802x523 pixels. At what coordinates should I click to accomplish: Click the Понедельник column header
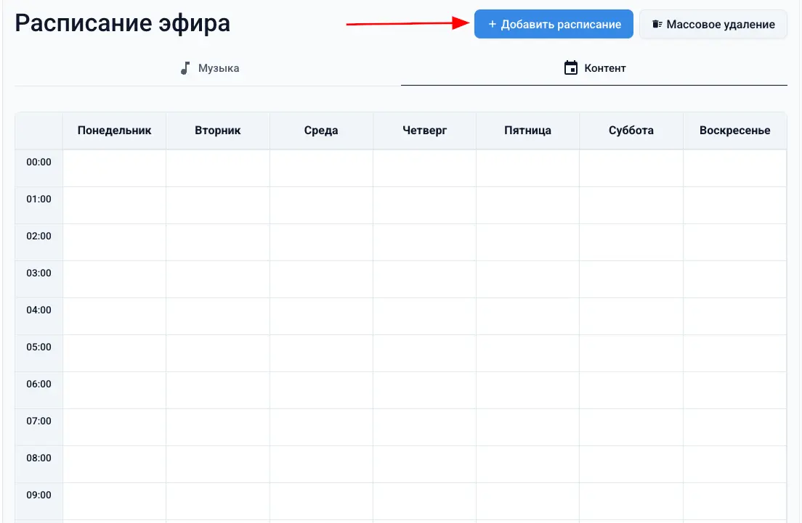tap(114, 131)
